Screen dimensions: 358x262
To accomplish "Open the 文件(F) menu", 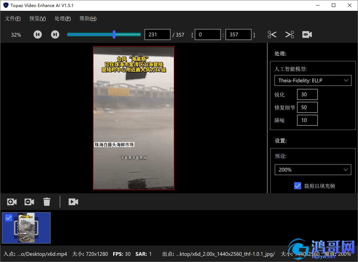I will coord(13,18).
